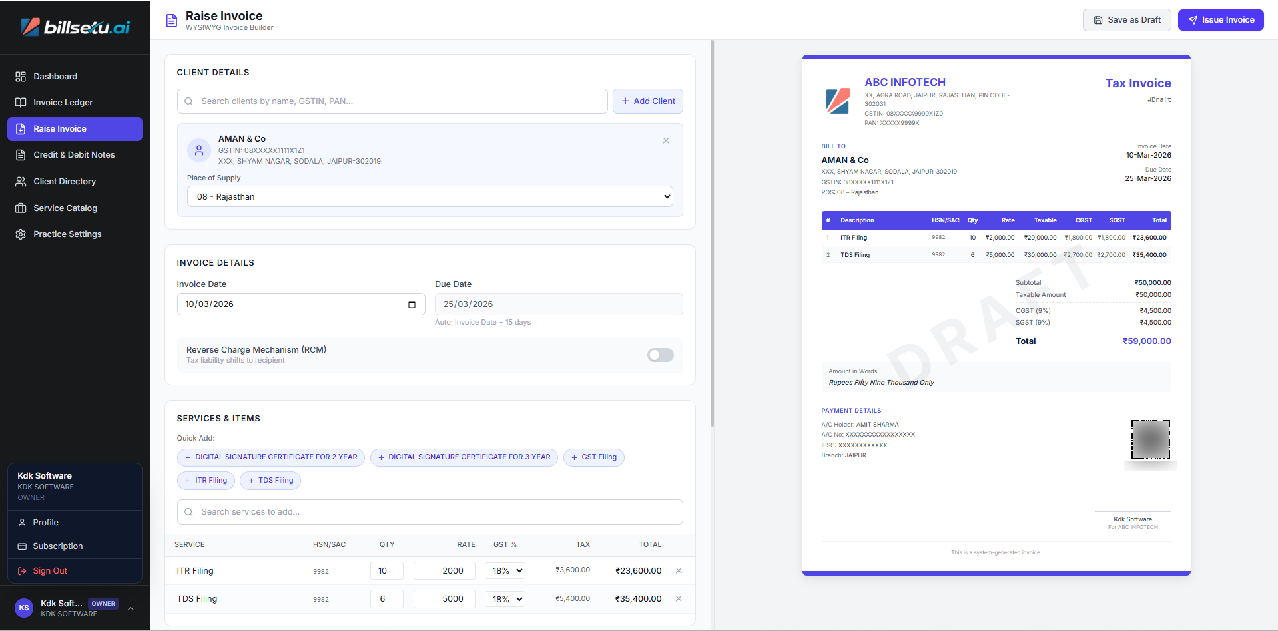
Task: Remove selected client AMAN & Co
Action: pyautogui.click(x=666, y=141)
